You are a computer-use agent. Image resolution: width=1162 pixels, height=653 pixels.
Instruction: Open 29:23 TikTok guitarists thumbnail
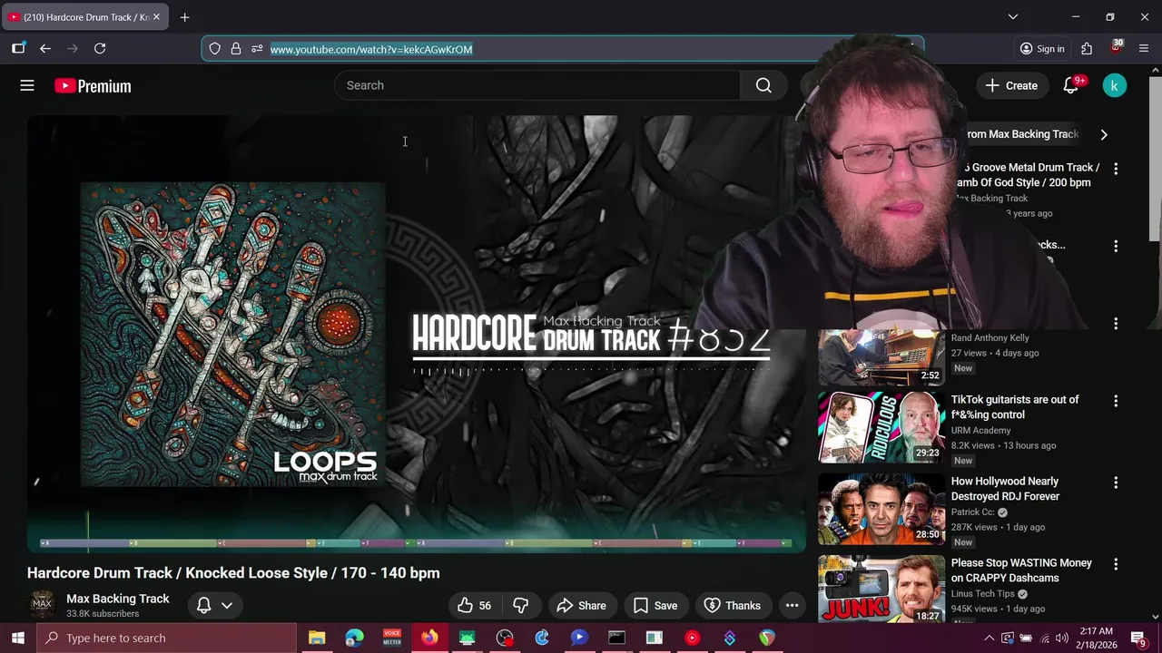881,427
